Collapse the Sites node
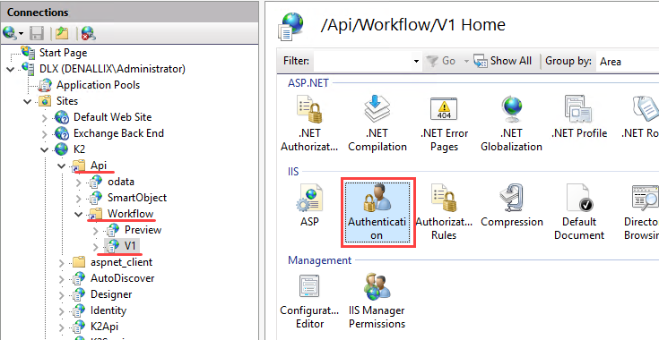This screenshot has height=340, width=659. point(28,101)
